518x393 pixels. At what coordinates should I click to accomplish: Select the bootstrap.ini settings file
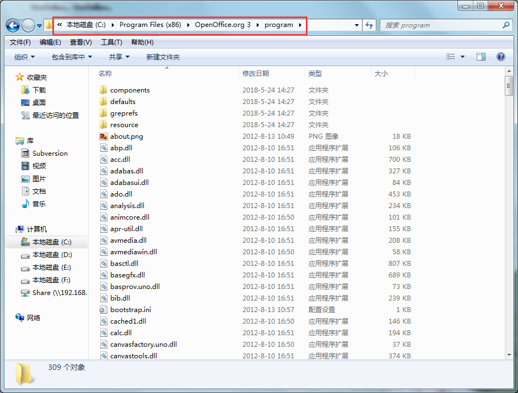point(131,309)
